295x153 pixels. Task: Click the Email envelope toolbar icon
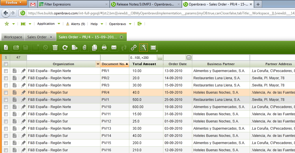coord(114,48)
